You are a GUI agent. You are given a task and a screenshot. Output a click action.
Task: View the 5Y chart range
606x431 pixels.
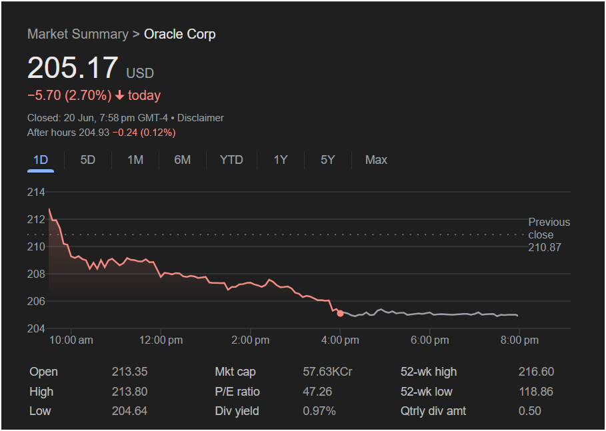pyautogui.click(x=328, y=160)
